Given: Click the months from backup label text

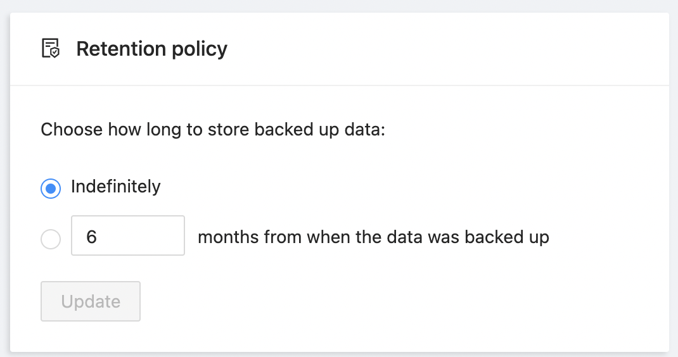Looking at the screenshot, I should coord(373,237).
